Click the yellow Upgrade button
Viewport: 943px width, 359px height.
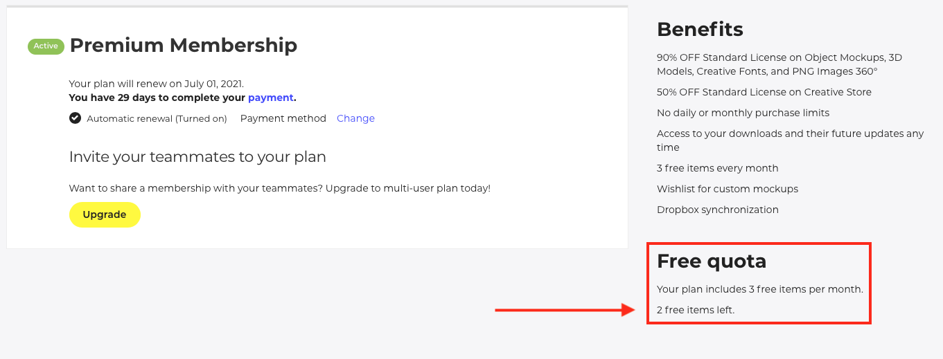click(x=105, y=214)
